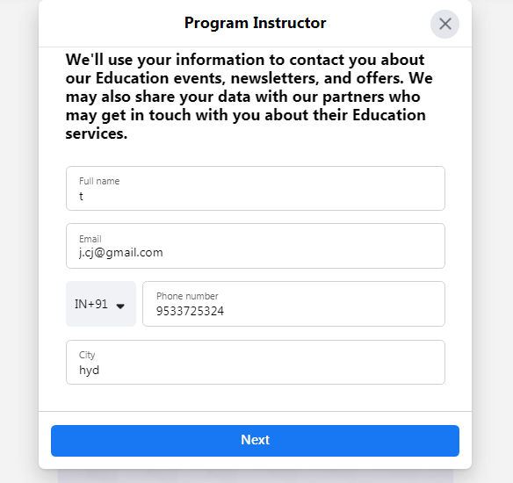Screen dimensions: 513x483
Task: Click the data sharing disclaimer paragraph
Action: [x=249, y=97]
